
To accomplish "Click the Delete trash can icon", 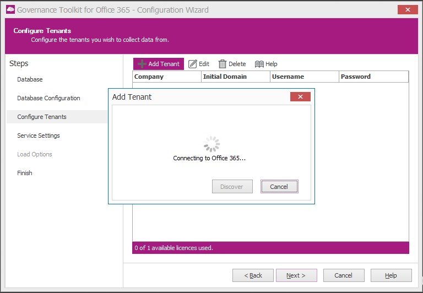I will 223,64.
